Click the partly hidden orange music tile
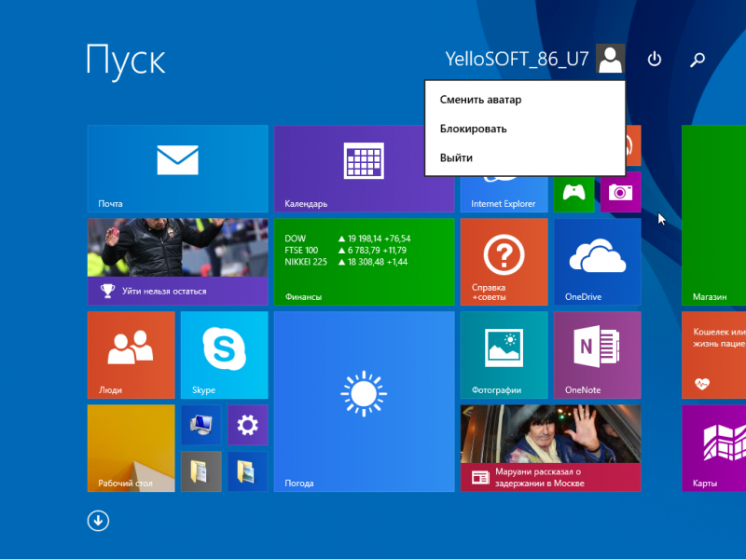 click(x=633, y=145)
